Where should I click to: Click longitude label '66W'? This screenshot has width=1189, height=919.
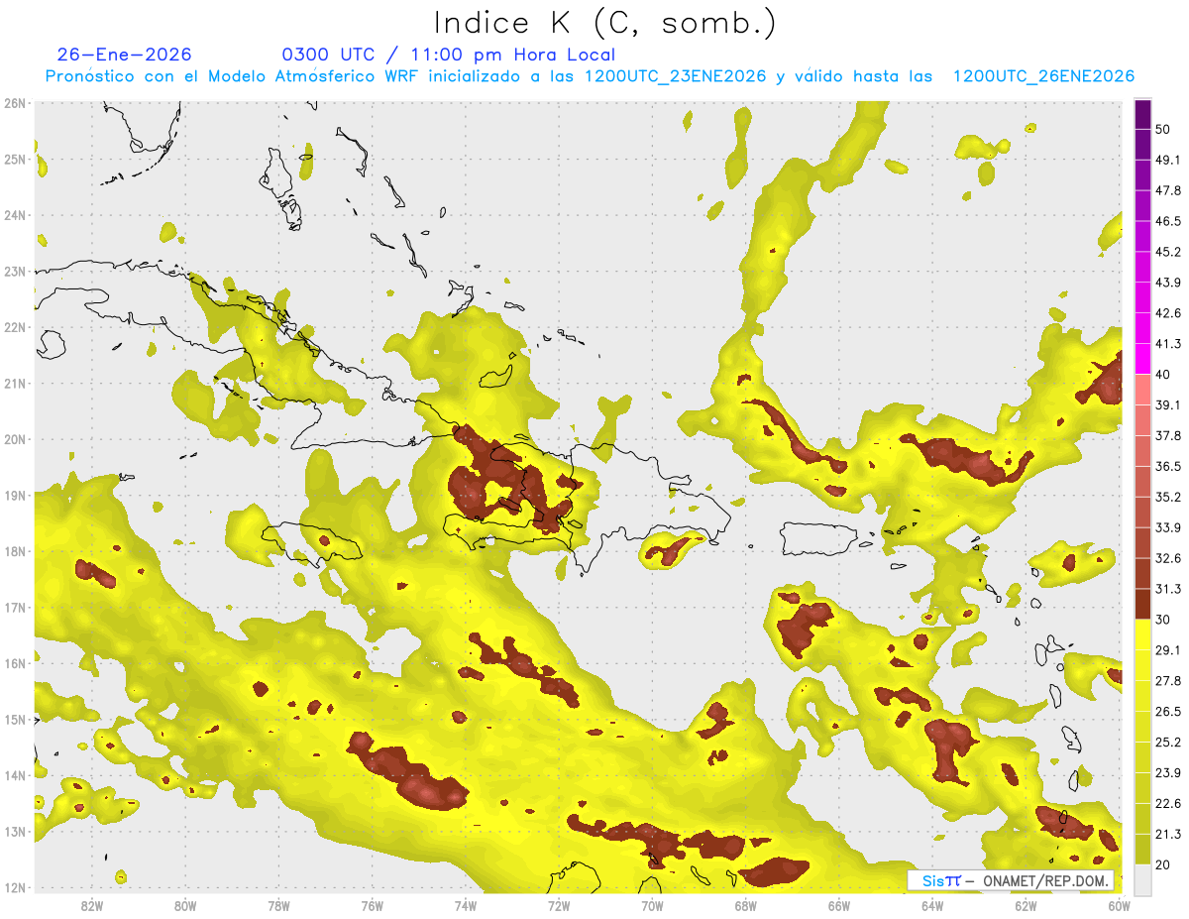(x=839, y=905)
